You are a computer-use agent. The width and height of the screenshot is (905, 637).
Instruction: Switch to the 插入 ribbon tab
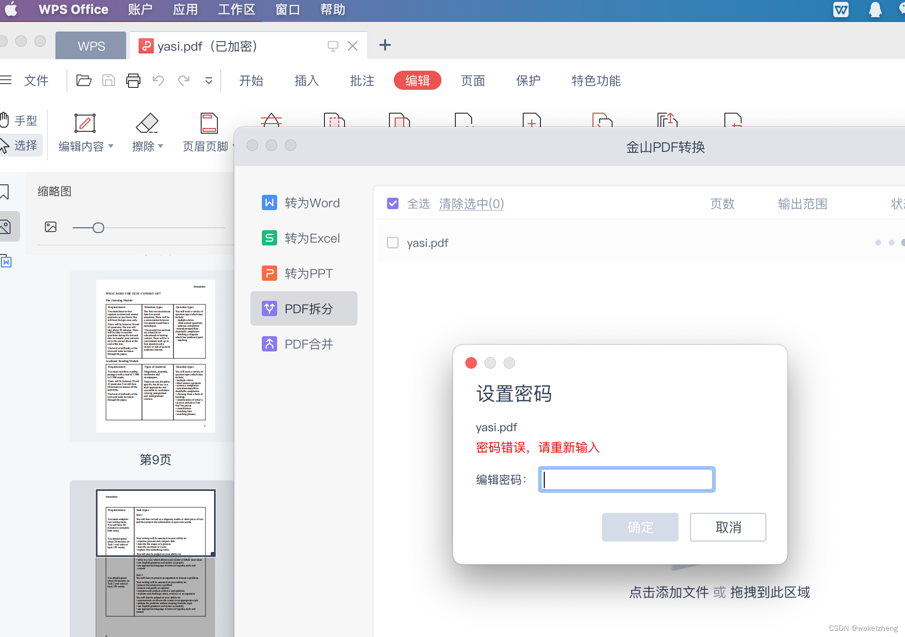coord(307,81)
